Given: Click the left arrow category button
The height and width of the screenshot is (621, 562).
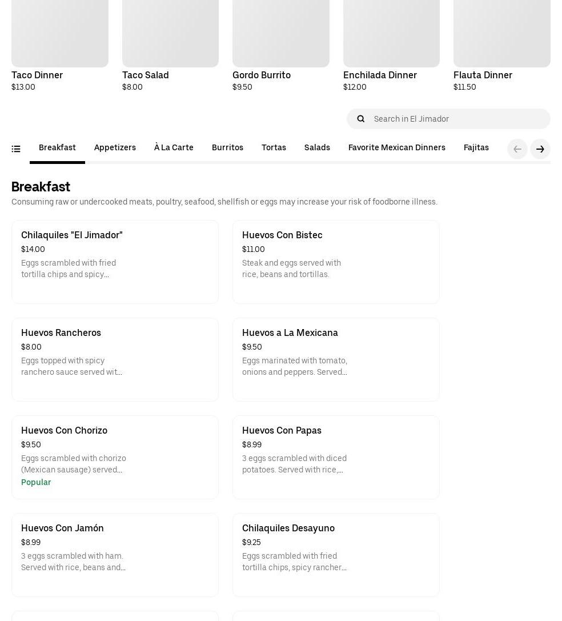Looking at the screenshot, I should point(517,149).
